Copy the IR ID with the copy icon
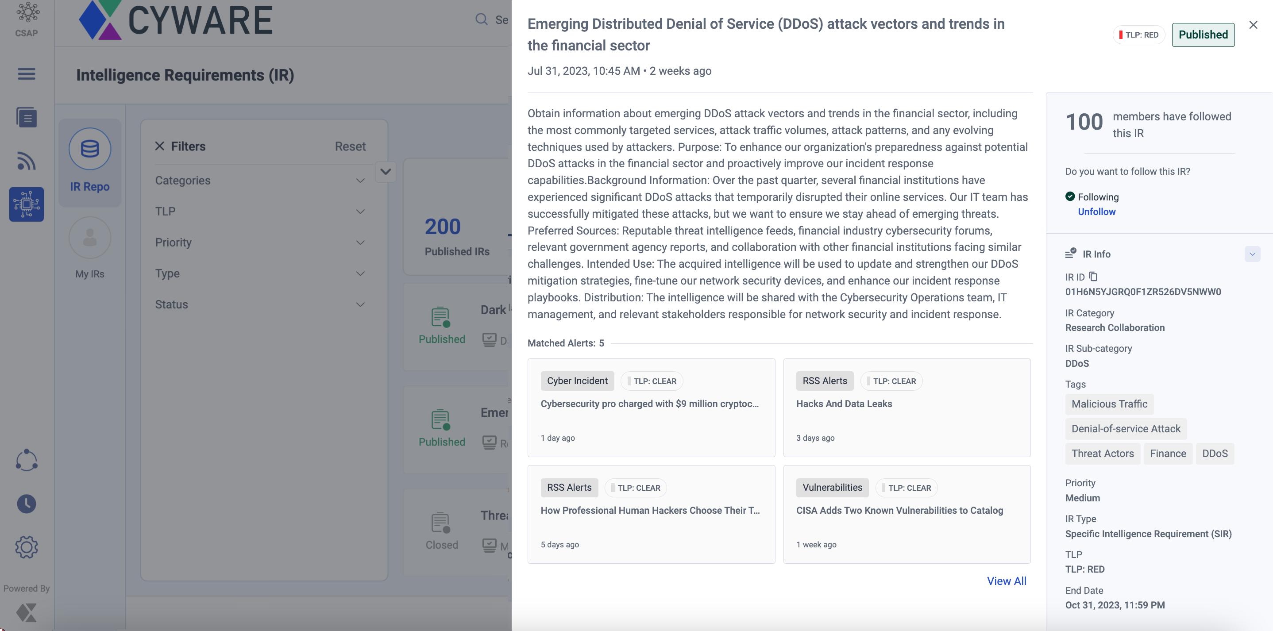1273x631 pixels. 1093,277
